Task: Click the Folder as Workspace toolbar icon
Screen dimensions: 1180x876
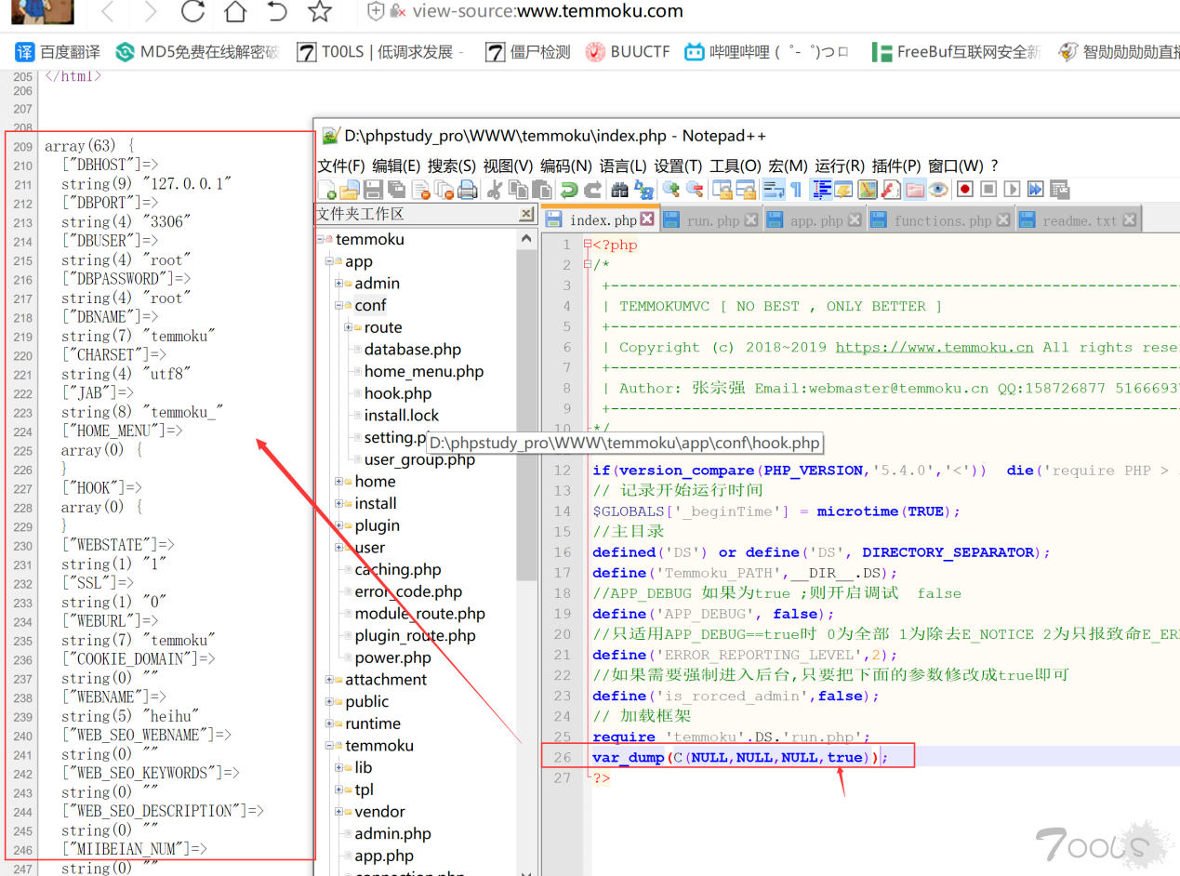Action: tap(913, 190)
